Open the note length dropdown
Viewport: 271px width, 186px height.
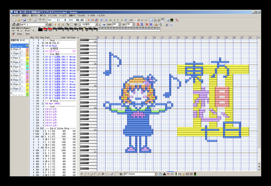[x=97, y=24]
